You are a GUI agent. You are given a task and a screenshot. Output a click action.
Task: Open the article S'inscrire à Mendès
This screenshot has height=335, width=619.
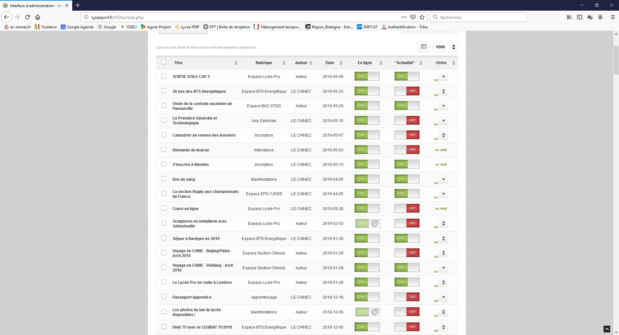pyautogui.click(x=191, y=165)
